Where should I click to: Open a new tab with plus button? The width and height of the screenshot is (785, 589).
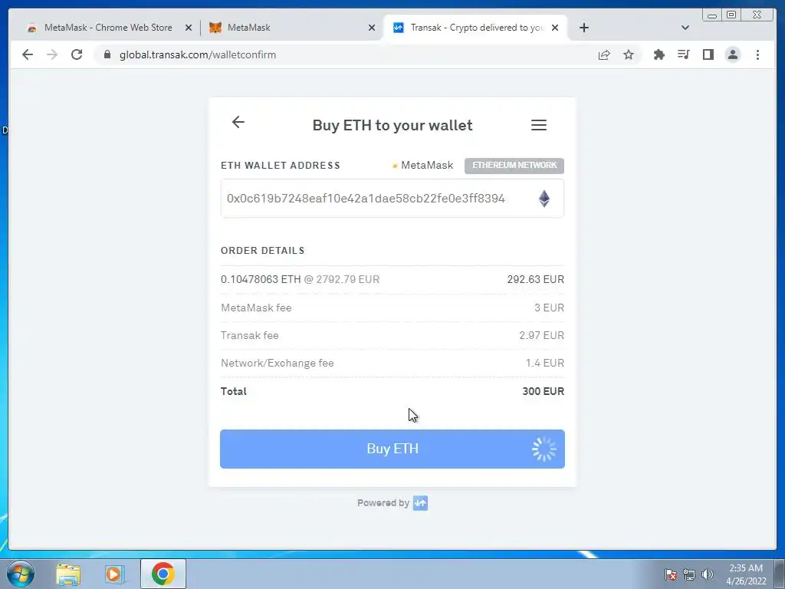coord(583,28)
